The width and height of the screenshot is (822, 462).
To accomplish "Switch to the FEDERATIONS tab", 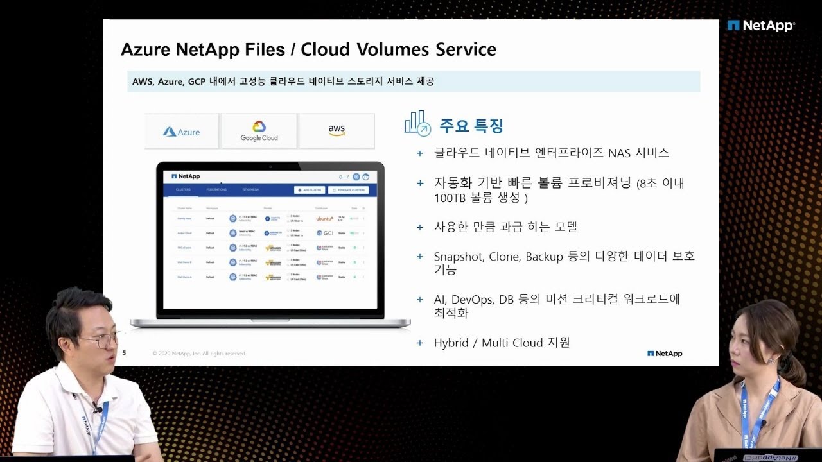I will point(216,190).
